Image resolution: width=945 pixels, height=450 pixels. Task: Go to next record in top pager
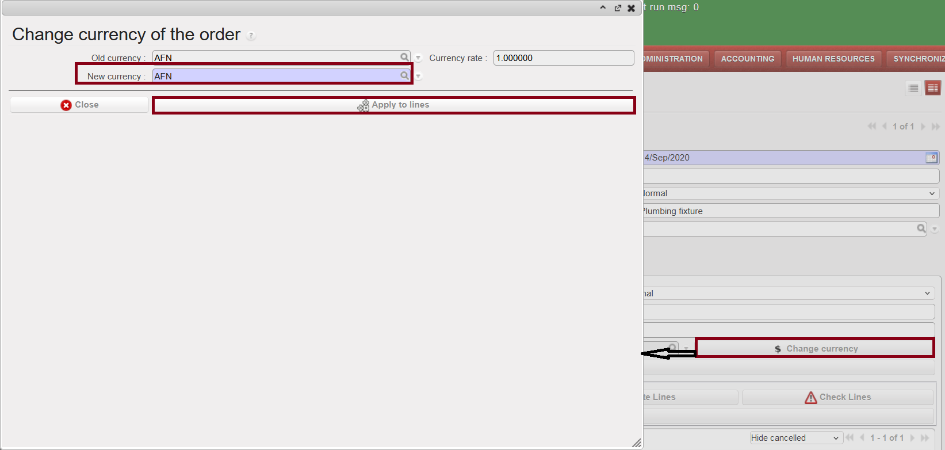click(x=923, y=127)
